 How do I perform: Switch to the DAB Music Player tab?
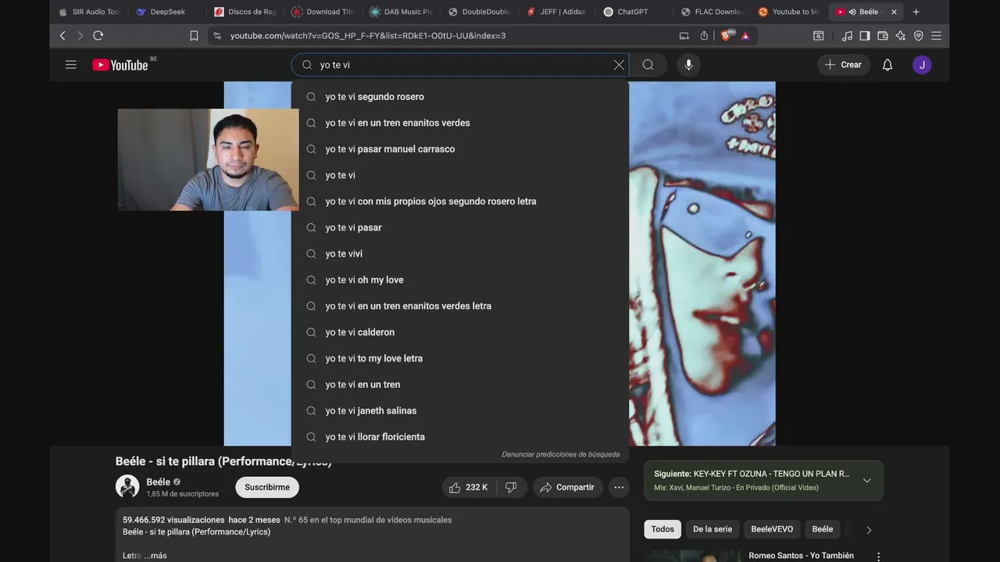(x=400, y=12)
